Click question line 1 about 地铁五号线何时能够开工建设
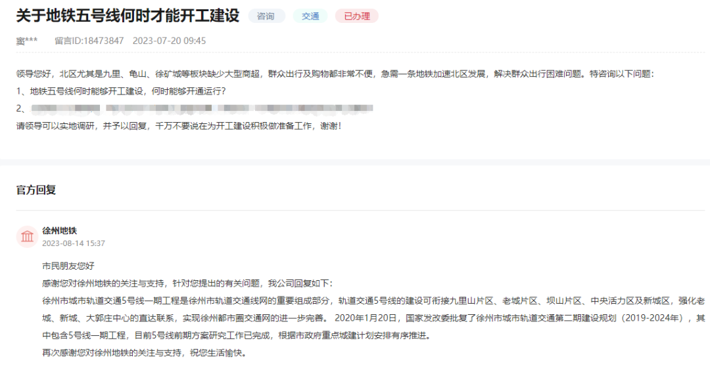This screenshot has height=370, width=710. 121,91
